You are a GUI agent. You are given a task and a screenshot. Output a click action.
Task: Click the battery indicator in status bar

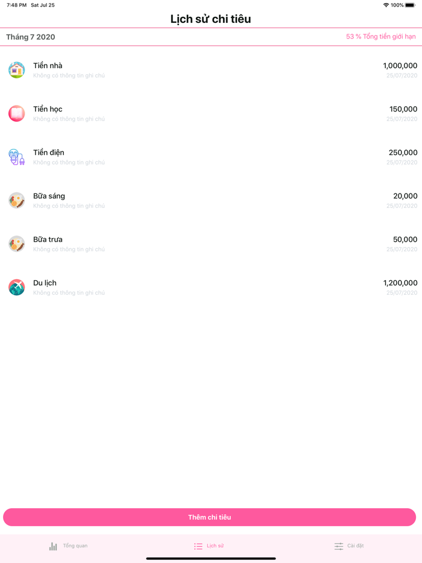click(x=411, y=5)
